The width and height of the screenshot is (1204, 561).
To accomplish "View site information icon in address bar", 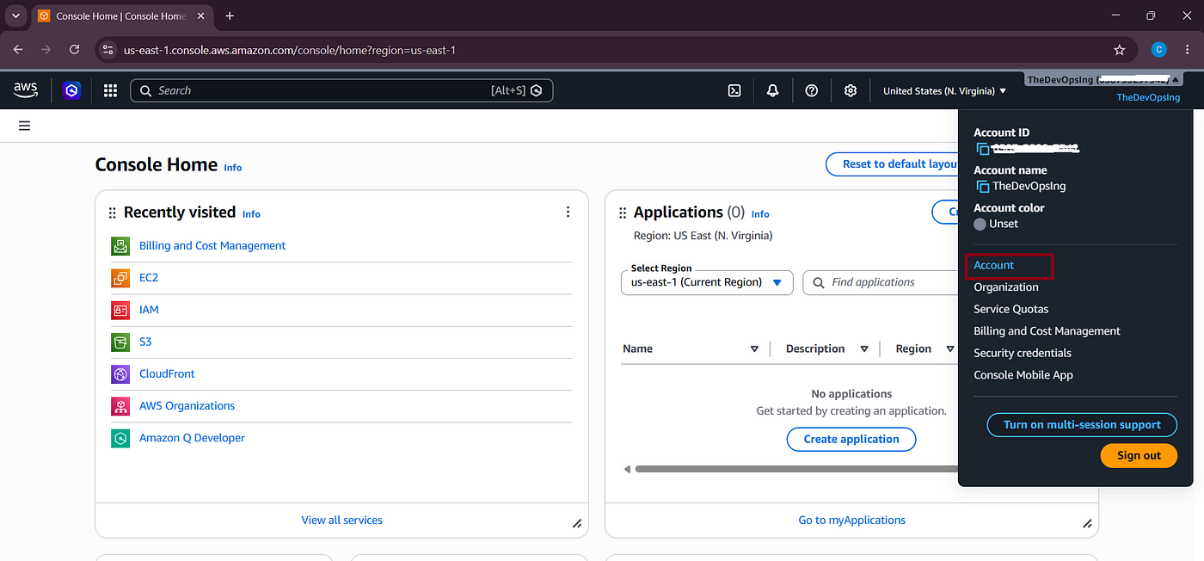I will pyautogui.click(x=107, y=50).
